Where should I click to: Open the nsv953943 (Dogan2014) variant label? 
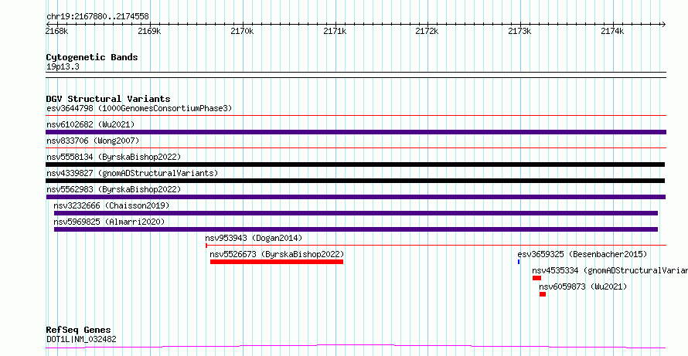pyautogui.click(x=254, y=238)
